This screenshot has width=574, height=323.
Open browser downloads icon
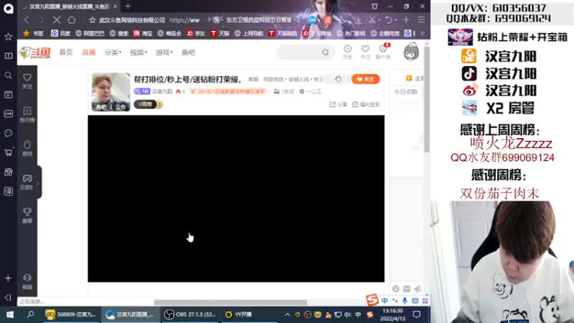pyautogui.click(x=357, y=20)
